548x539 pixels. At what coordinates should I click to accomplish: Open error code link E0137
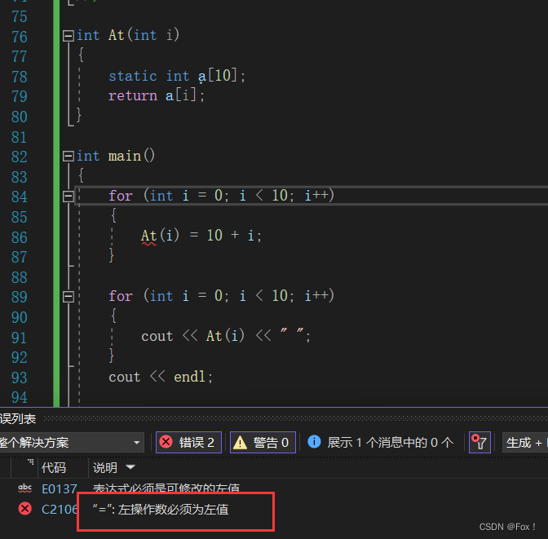(59, 488)
